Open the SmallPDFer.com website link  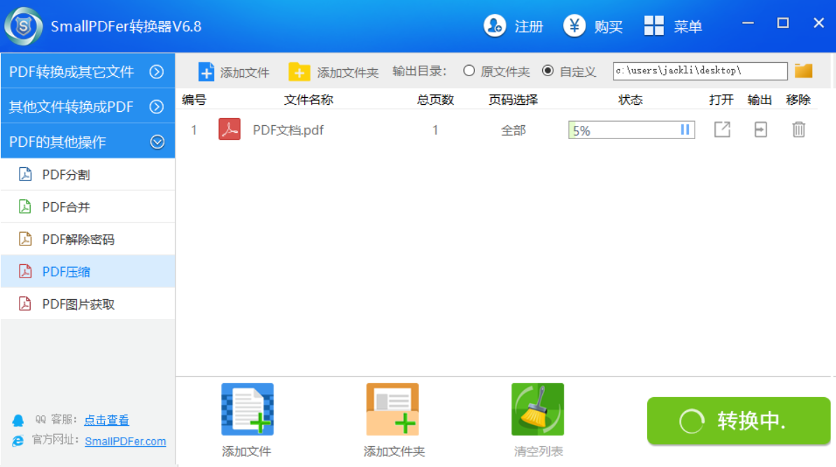point(125,441)
